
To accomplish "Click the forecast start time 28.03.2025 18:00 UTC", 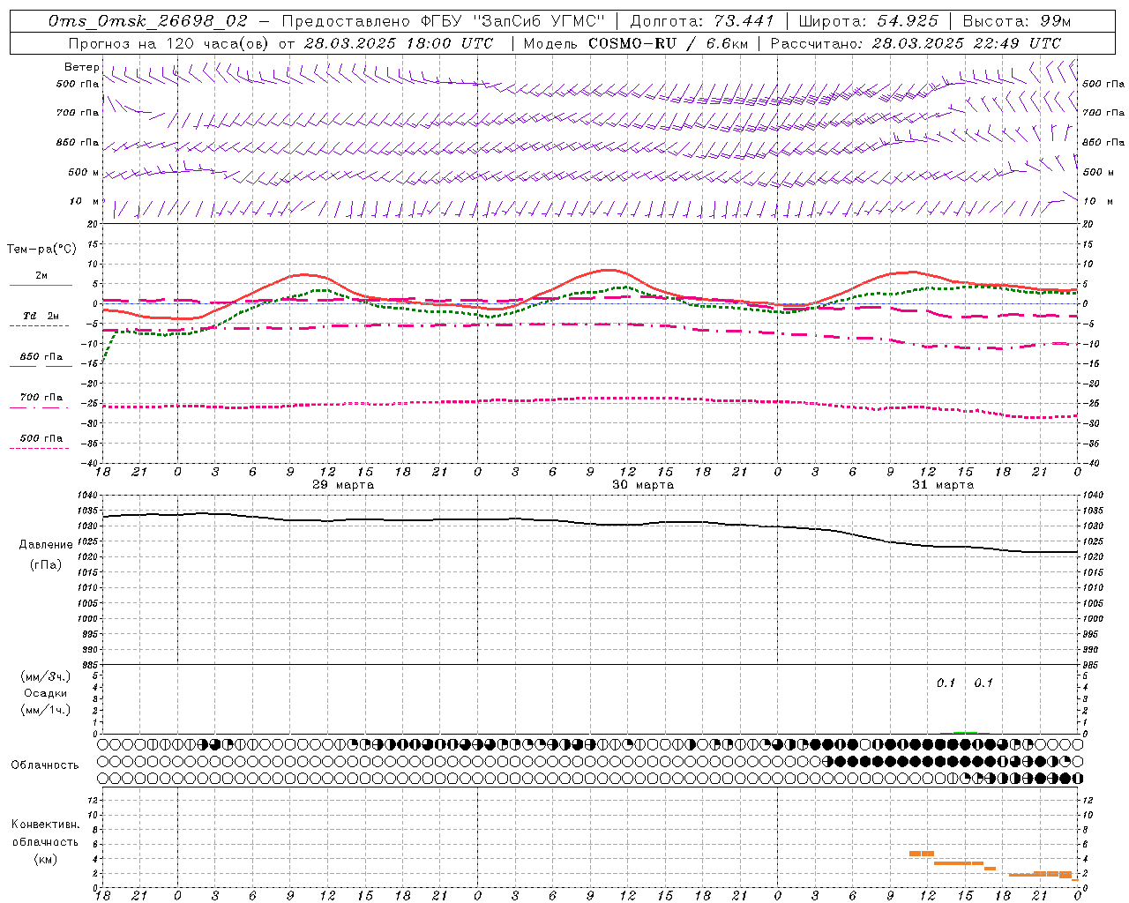I will [x=399, y=43].
